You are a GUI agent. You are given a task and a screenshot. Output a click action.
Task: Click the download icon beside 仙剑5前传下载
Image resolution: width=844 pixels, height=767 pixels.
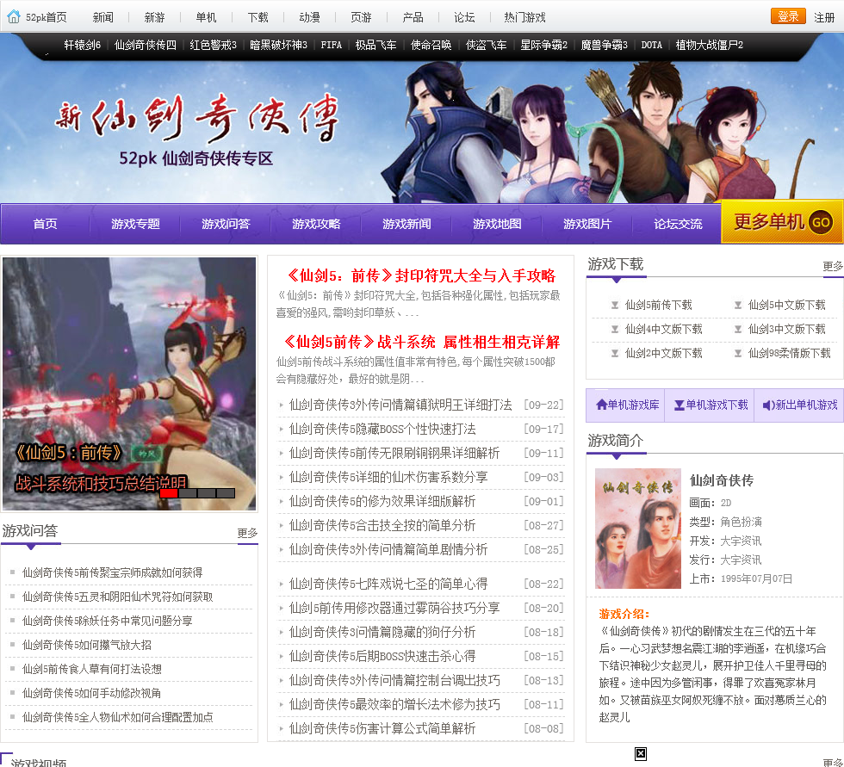point(615,305)
